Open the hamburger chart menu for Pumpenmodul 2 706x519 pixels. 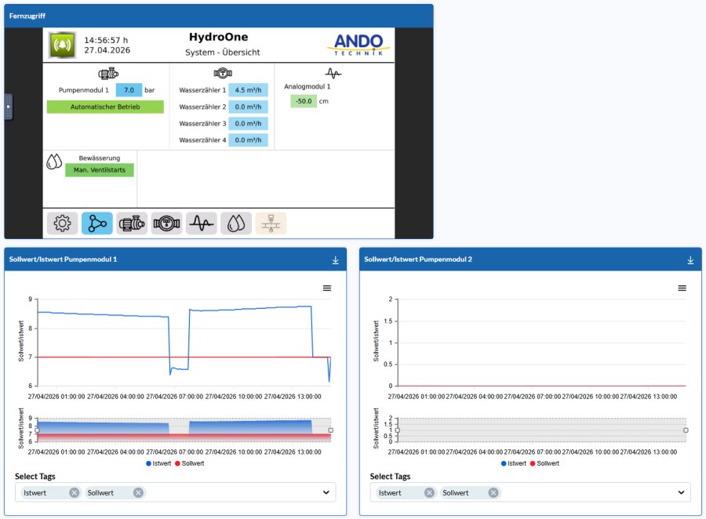pos(680,289)
